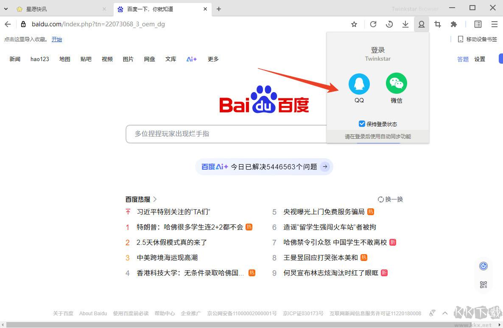
Task: Toggle the sidebar panel icon
Action: (478, 24)
